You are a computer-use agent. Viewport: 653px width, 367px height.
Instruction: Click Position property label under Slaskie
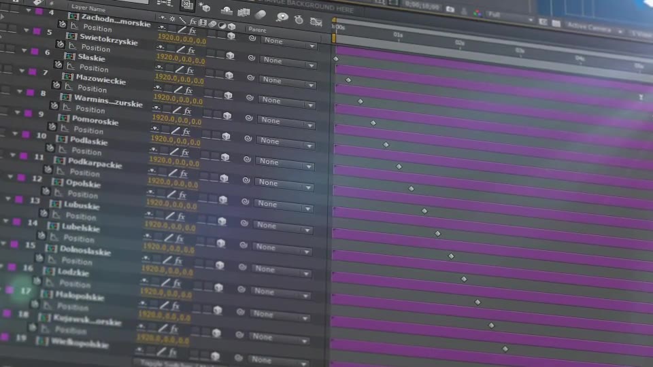[94, 68]
